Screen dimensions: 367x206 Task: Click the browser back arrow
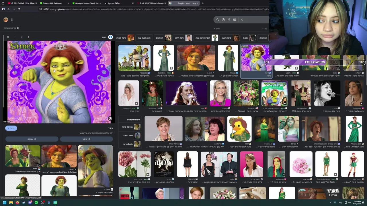(9, 9)
